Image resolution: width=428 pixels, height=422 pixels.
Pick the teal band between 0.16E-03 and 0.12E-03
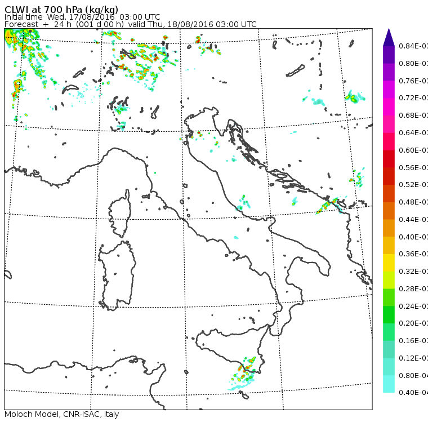tap(389, 349)
